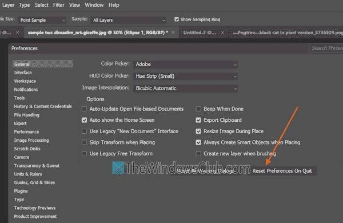343x223 pixels.
Task: Close the dimadim_art-giraffe.jpg tab
Action: point(173,33)
